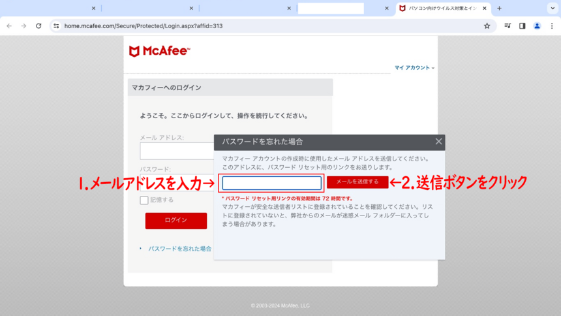Click the browser back arrow
This screenshot has width=561, height=316.
click(9, 26)
